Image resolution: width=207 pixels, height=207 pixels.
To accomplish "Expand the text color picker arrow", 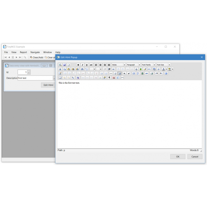I will 166,69.
